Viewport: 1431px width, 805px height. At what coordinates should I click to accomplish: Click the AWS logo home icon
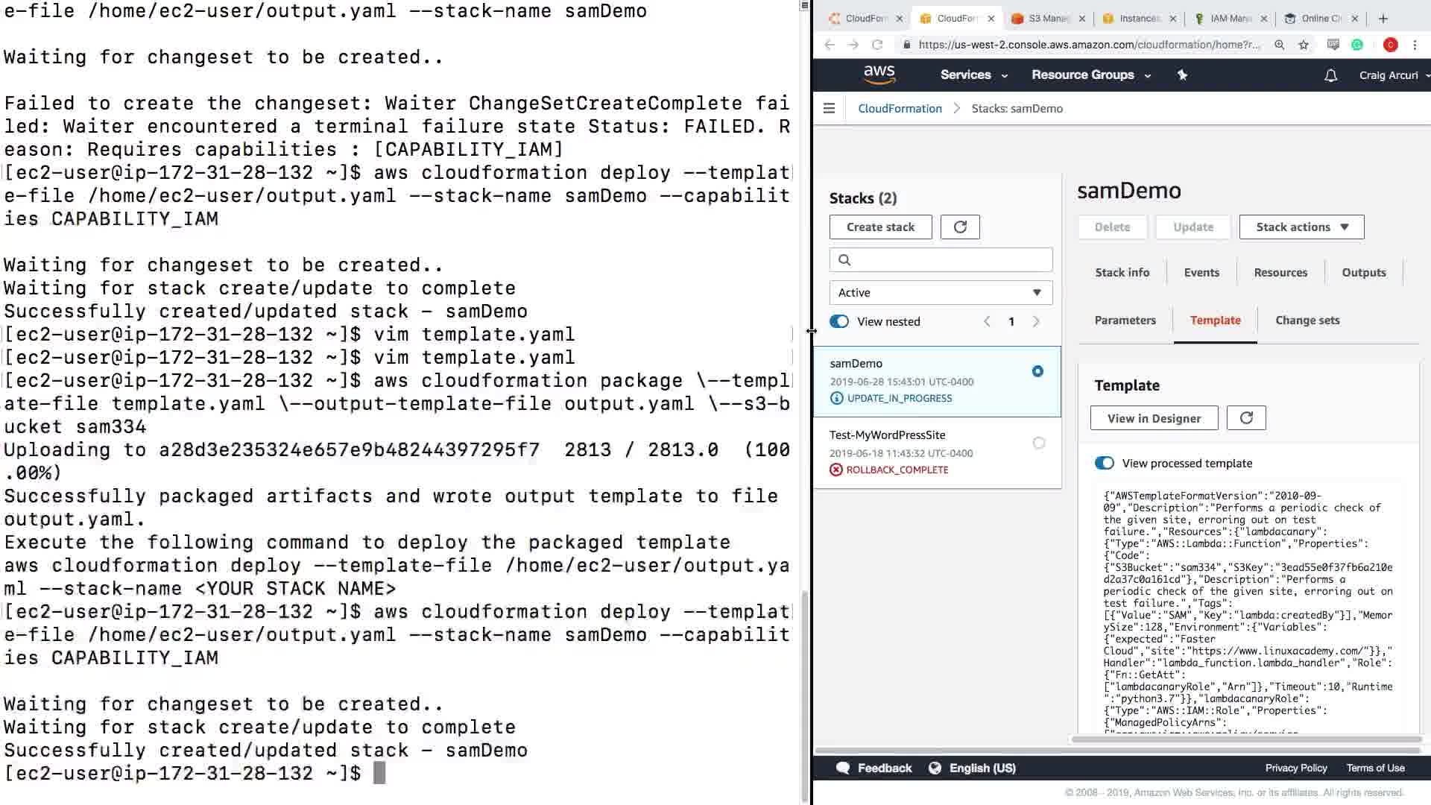(x=879, y=75)
